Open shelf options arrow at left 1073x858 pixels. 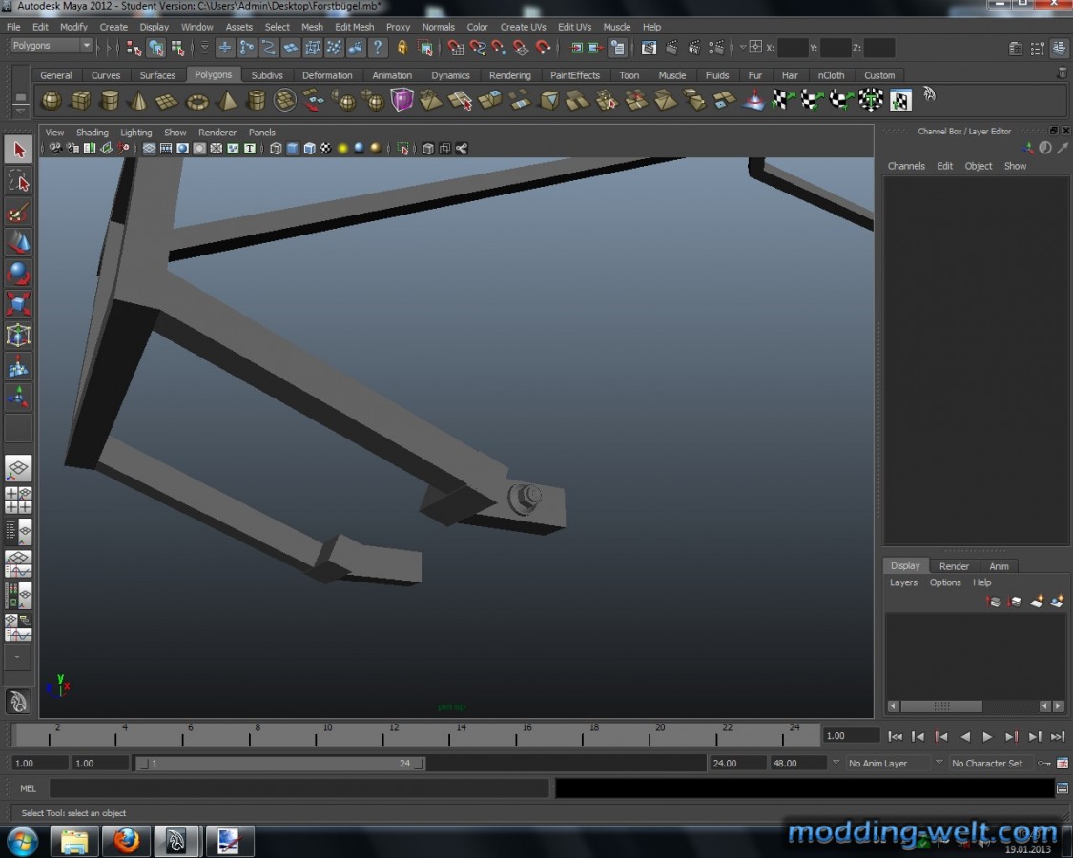click(21, 110)
